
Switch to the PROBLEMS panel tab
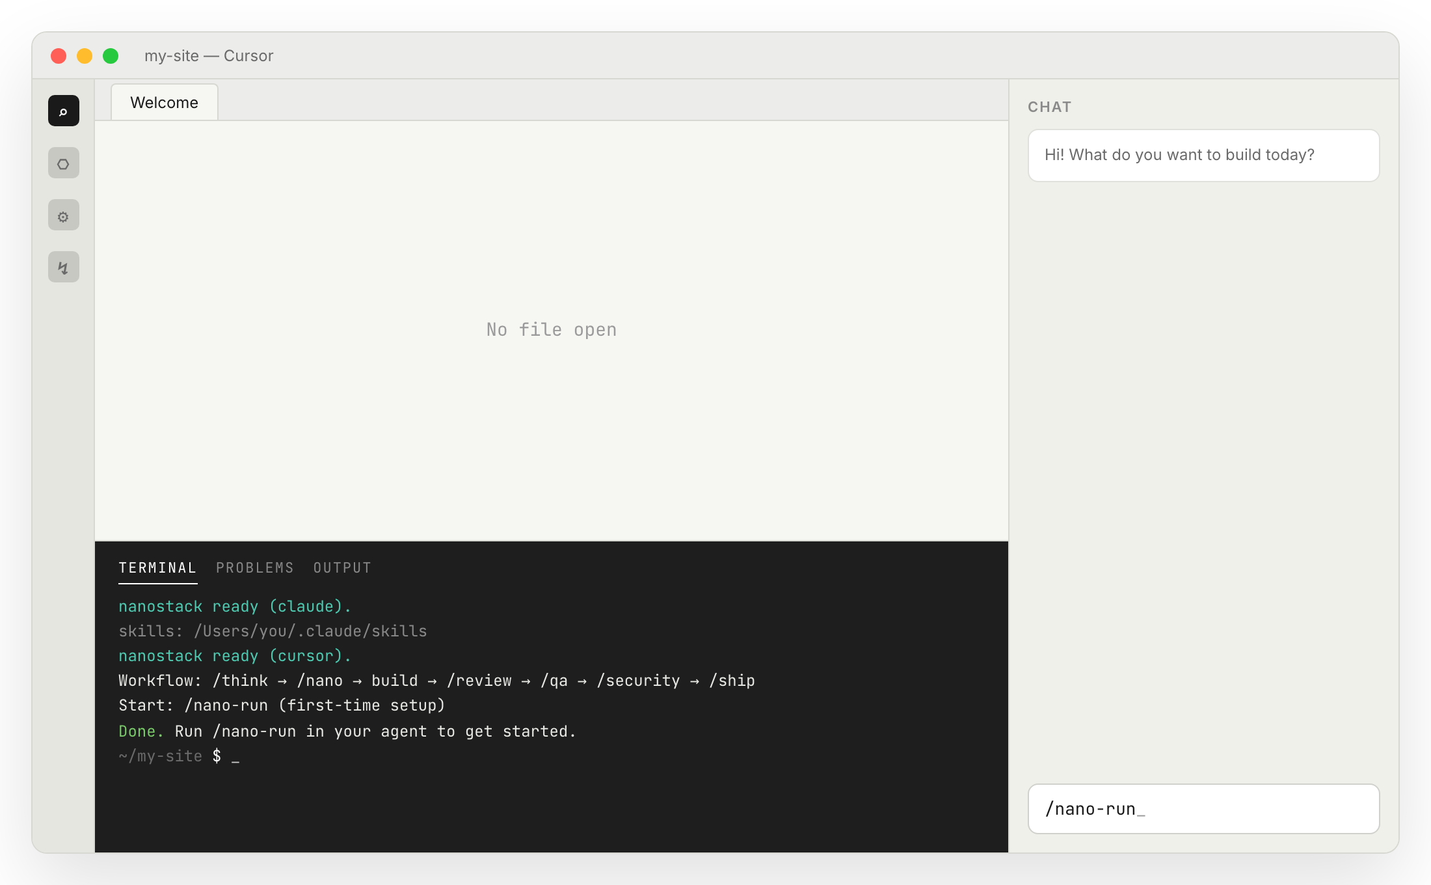pyautogui.click(x=254, y=567)
